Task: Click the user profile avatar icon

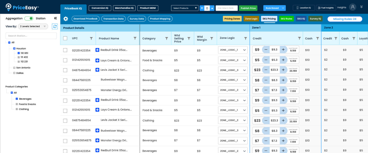Action: [353, 7]
